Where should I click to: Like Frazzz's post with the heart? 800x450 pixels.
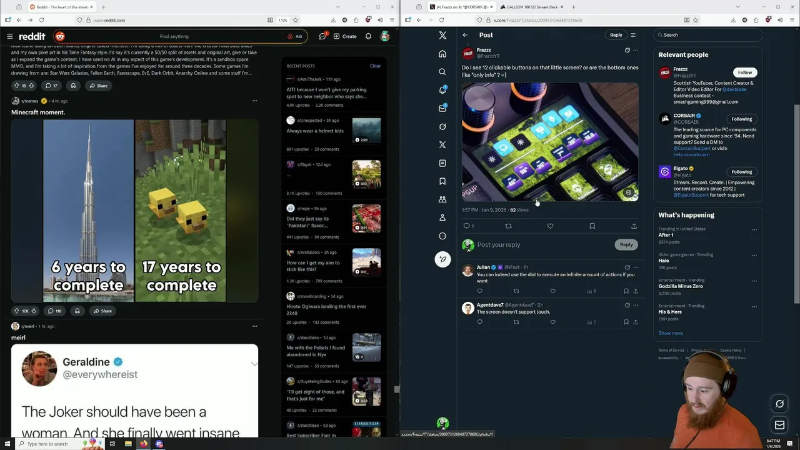point(551,226)
